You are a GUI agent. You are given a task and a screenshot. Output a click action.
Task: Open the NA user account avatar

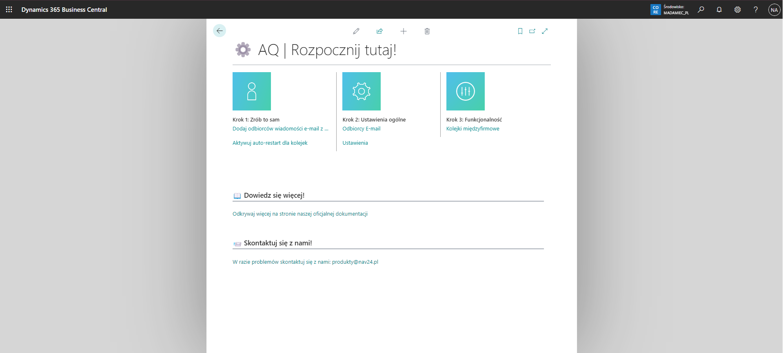774,9
